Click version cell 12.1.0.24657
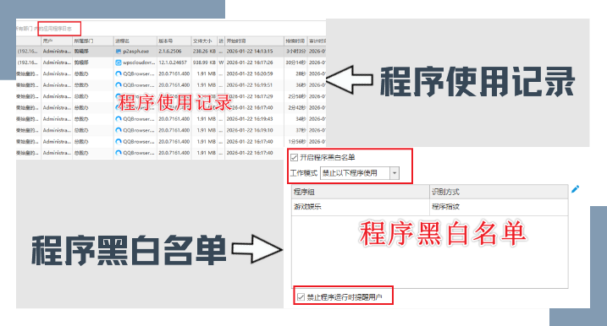Image resolution: width=607 pixels, height=326 pixels. click(173, 62)
